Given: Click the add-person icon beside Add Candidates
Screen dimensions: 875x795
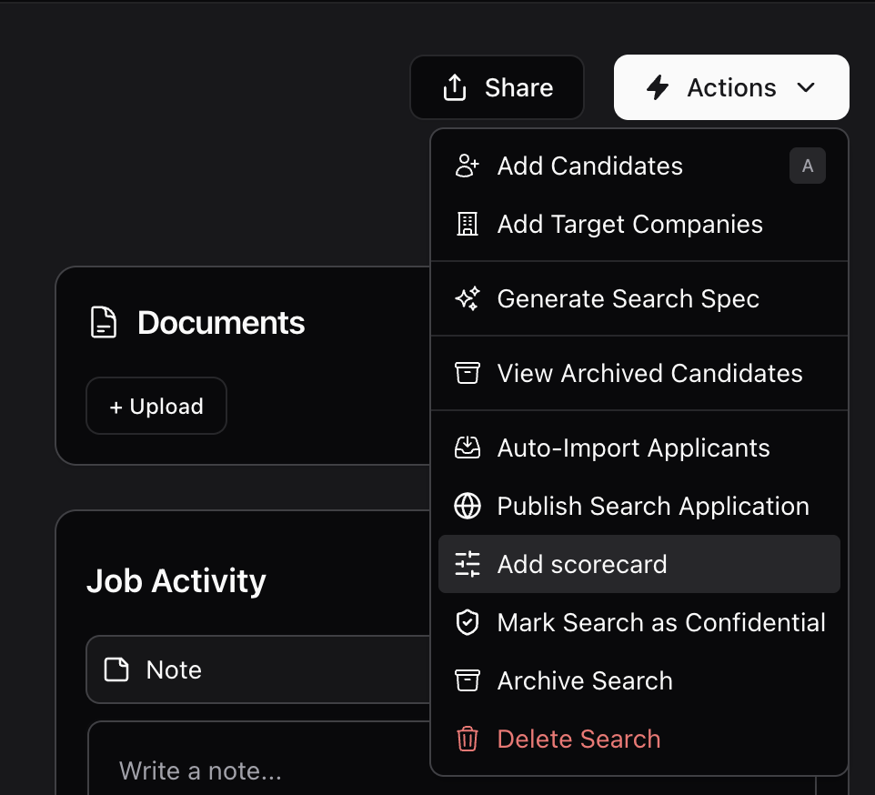Looking at the screenshot, I should tap(468, 166).
